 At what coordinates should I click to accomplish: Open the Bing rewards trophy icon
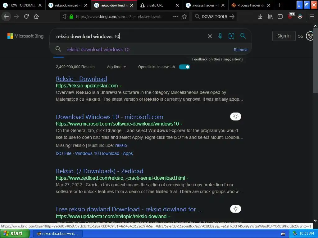coord(310,36)
